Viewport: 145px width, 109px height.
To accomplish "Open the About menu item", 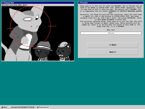I will (x=25, y=5).
